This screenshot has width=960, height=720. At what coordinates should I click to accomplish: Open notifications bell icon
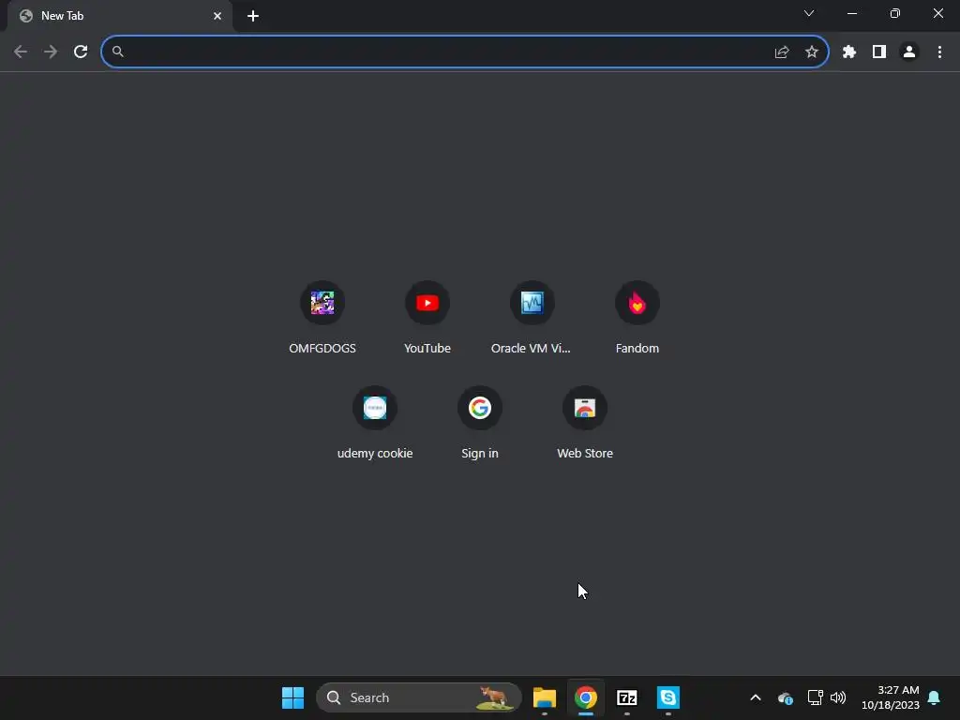click(x=935, y=697)
